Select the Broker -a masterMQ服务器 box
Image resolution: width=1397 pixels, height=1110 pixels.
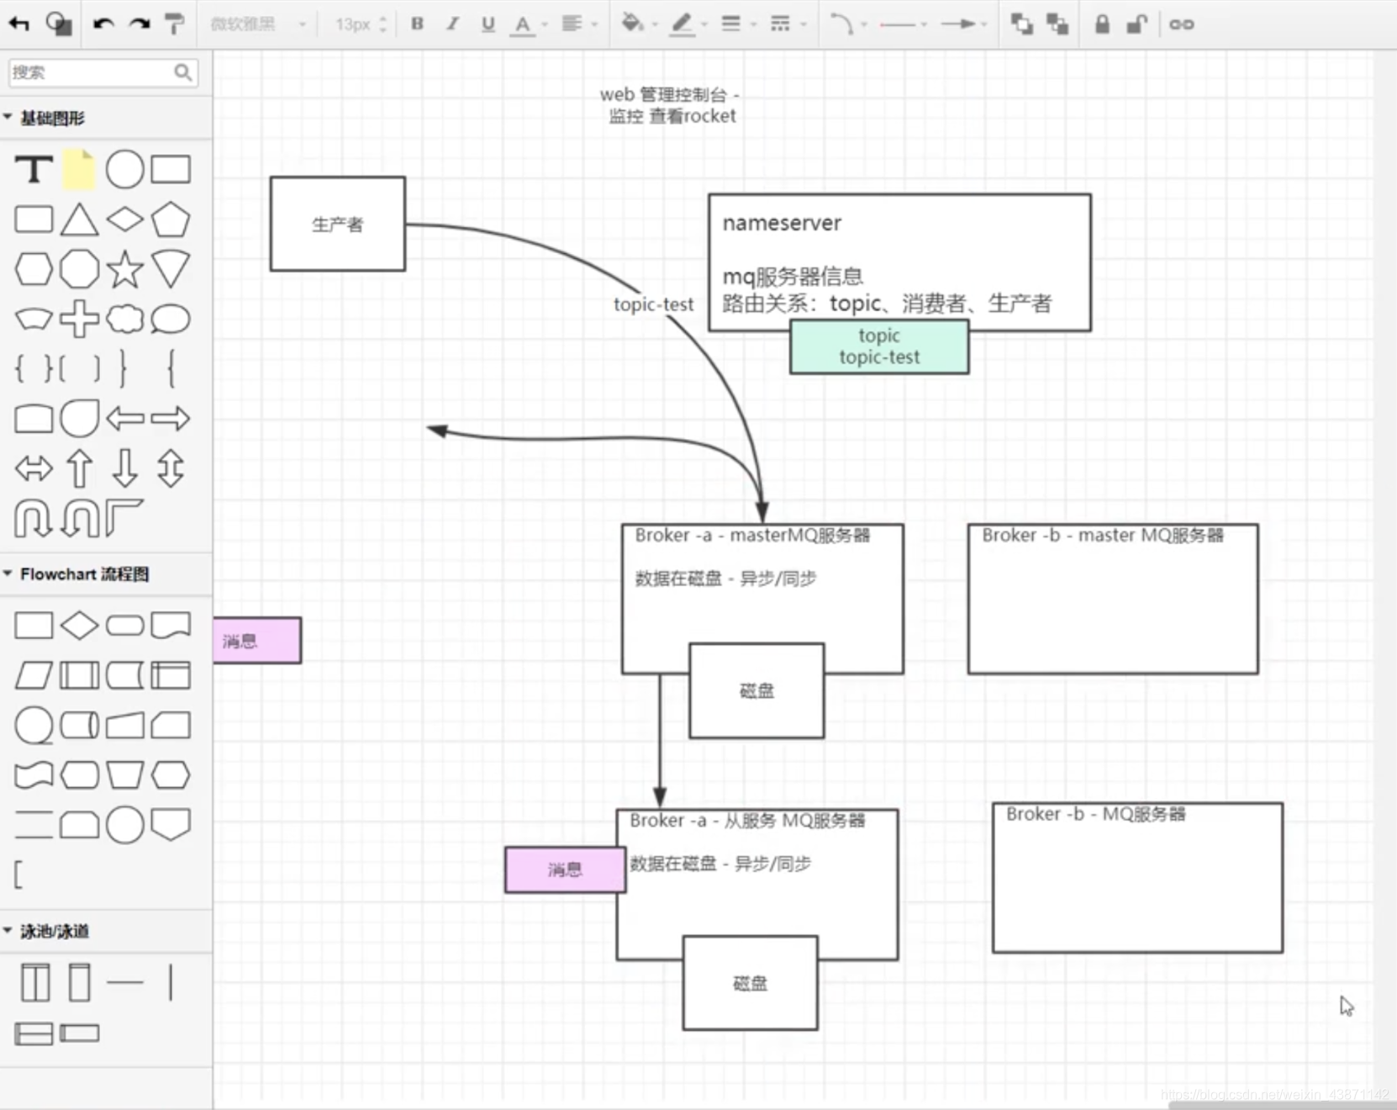pos(762,599)
